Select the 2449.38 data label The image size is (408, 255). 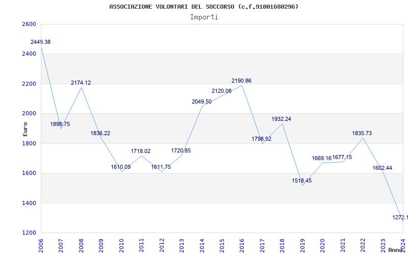[x=41, y=42]
